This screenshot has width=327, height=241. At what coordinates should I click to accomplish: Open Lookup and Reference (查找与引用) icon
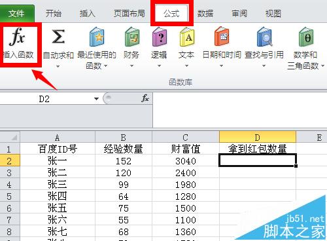coord(264,37)
